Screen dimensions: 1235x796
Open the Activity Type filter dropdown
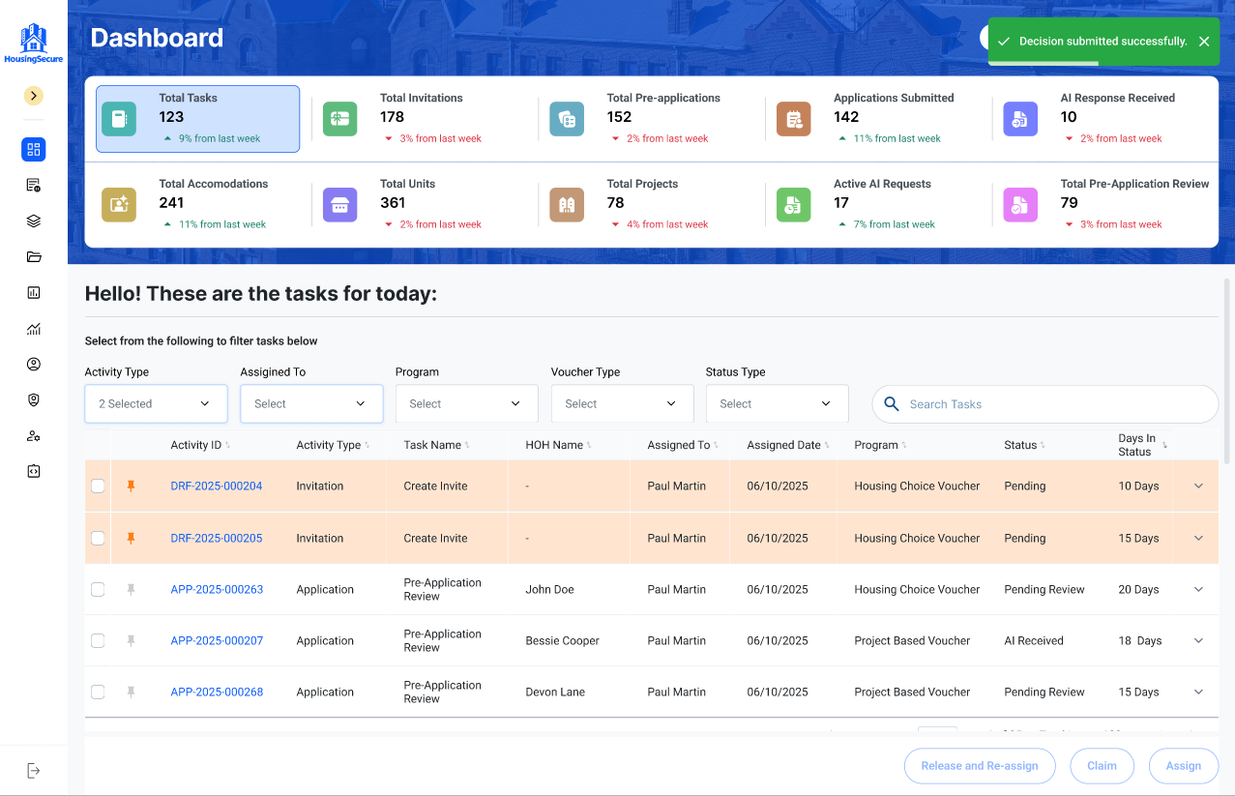click(156, 403)
